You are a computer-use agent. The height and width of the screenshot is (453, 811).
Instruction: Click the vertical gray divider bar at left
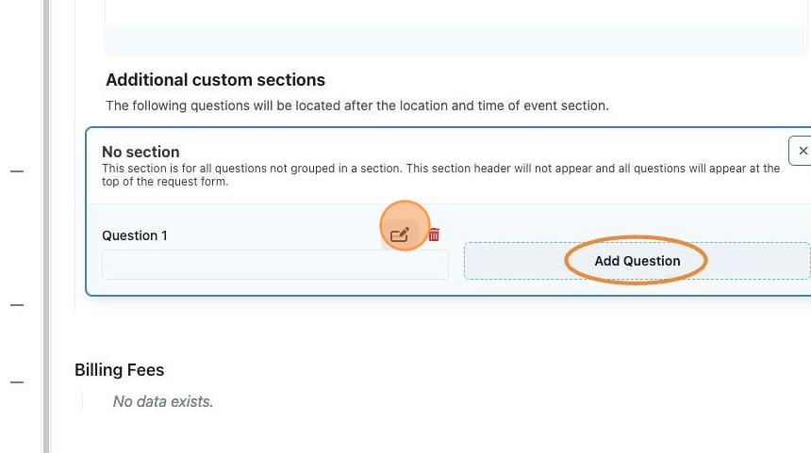(46, 226)
